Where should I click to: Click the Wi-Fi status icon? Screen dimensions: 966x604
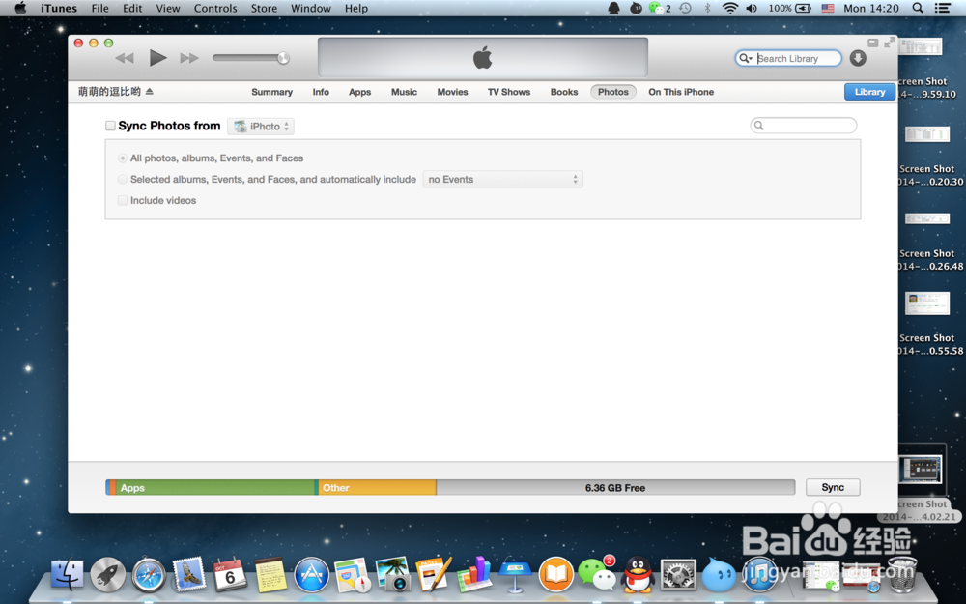coord(730,8)
